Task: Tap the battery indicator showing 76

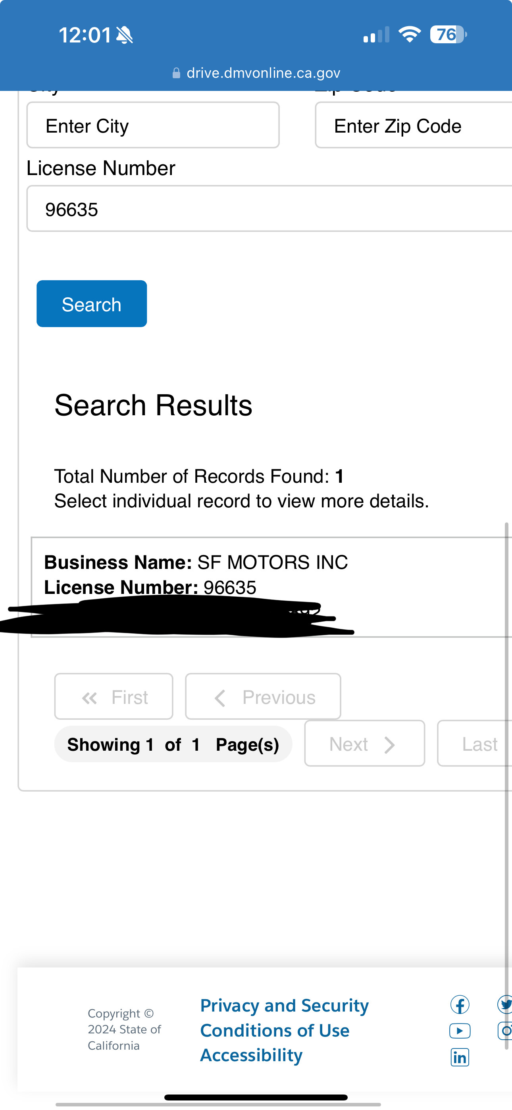Action: coord(448,35)
